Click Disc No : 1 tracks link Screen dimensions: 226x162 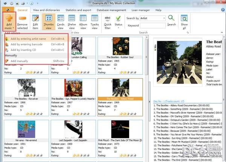169,101
